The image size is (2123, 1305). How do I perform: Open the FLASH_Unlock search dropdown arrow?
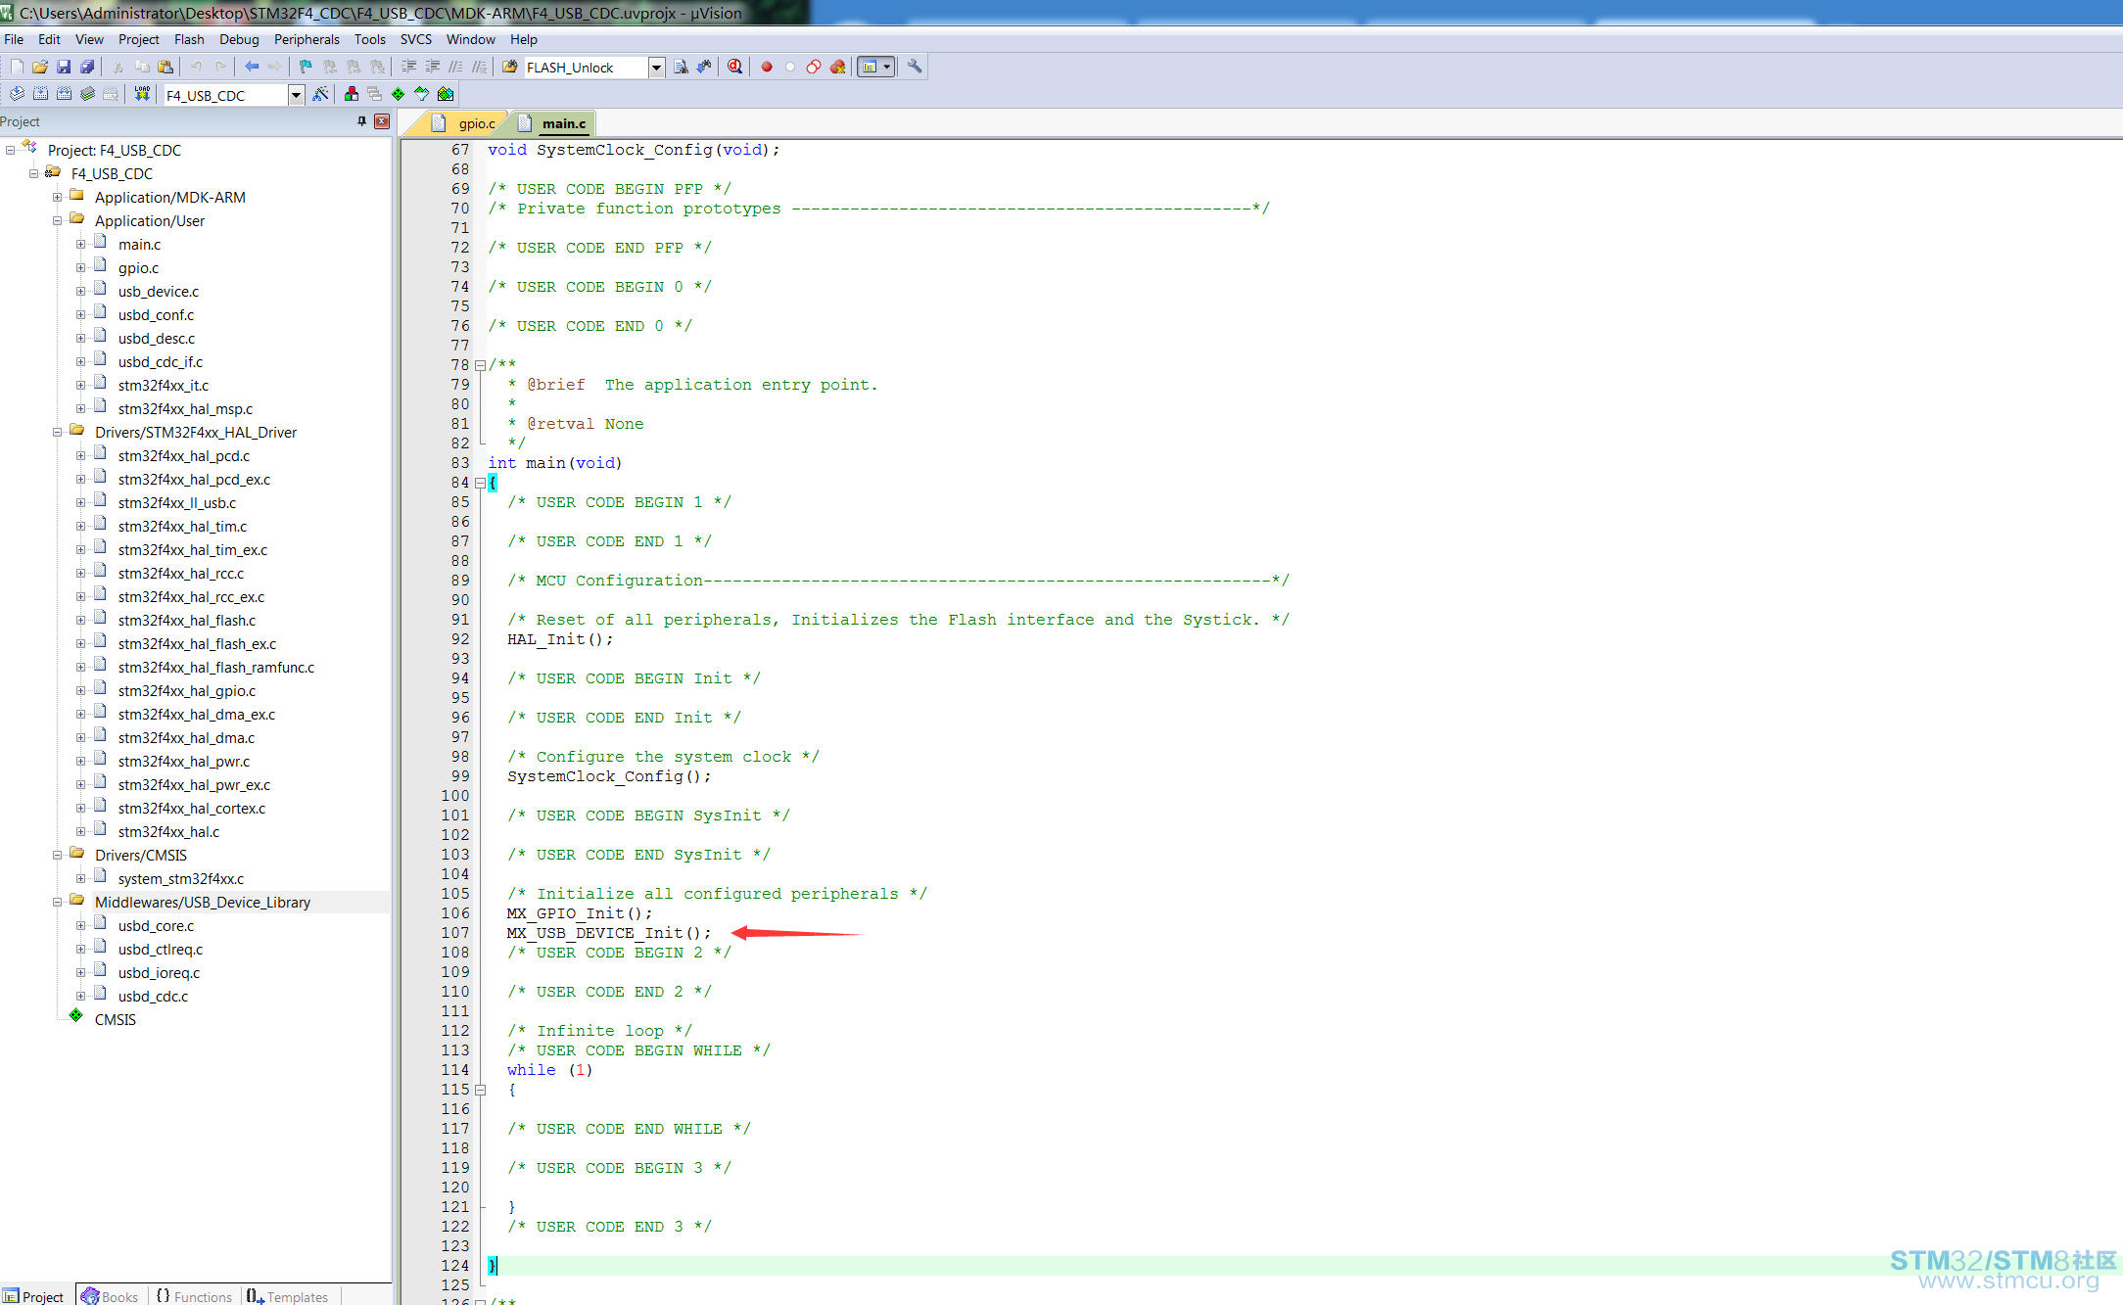pyautogui.click(x=657, y=68)
